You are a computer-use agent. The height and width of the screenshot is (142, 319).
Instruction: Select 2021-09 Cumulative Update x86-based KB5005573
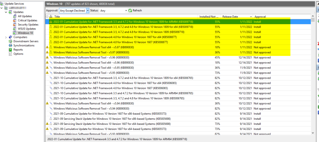pos(178,114)
